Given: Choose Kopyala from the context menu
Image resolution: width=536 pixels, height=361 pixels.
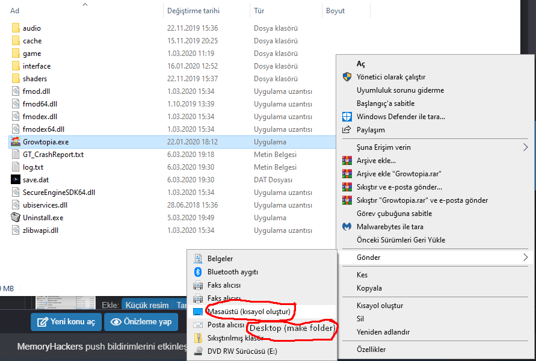Looking at the screenshot, I should pos(369,288).
